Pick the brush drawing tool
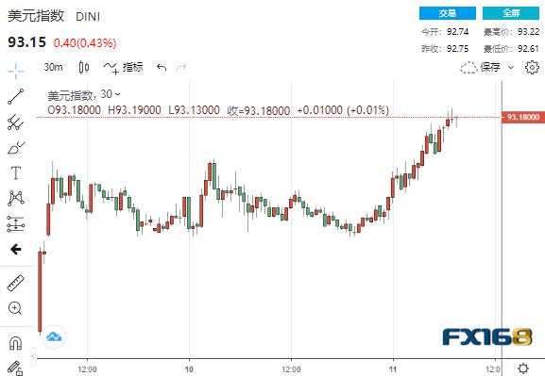The width and height of the screenshot is (545, 376). coord(16,148)
